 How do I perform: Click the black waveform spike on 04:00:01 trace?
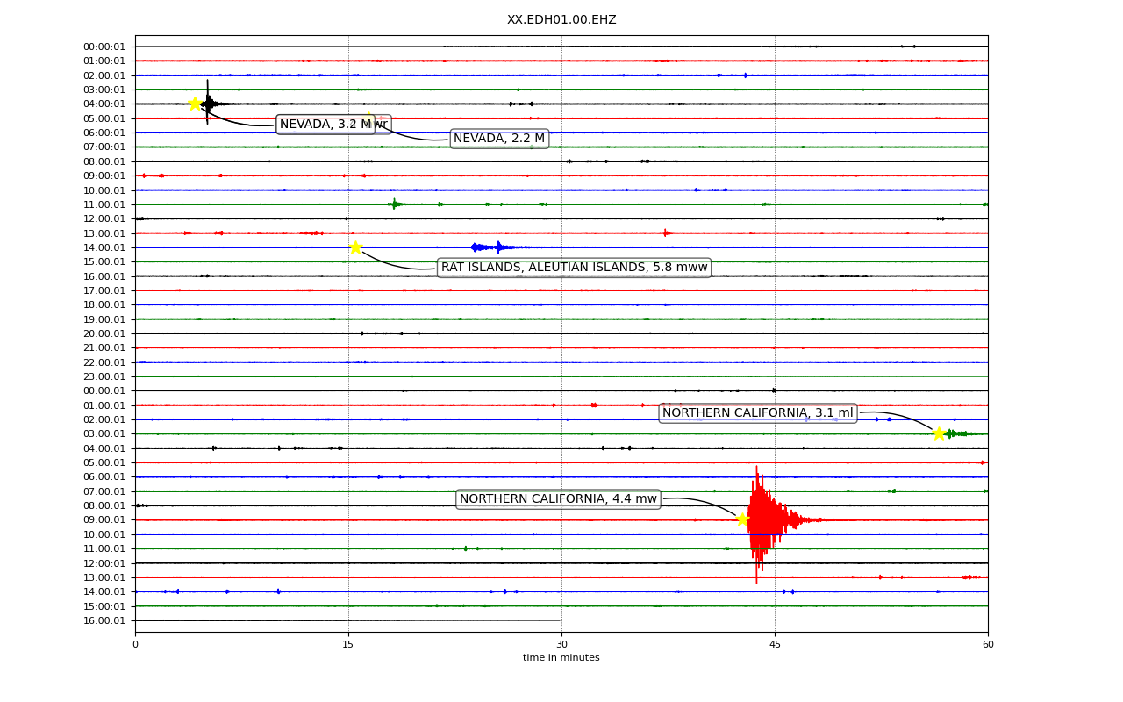[x=208, y=104]
